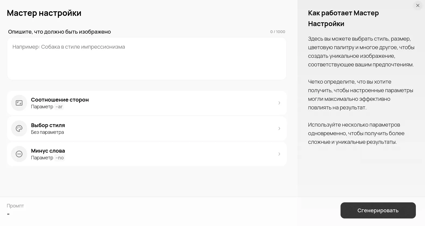425x226 pixels.
Task: Open the Соотношение сторон setting row title
Action: 60,100
